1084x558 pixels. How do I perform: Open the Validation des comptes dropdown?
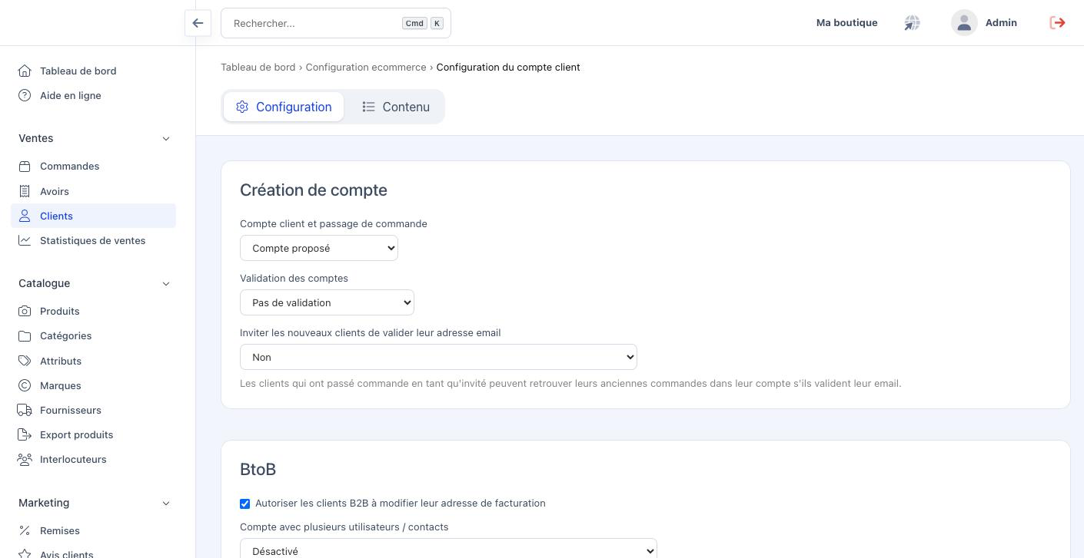pyautogui.click(x=327, y=302)
